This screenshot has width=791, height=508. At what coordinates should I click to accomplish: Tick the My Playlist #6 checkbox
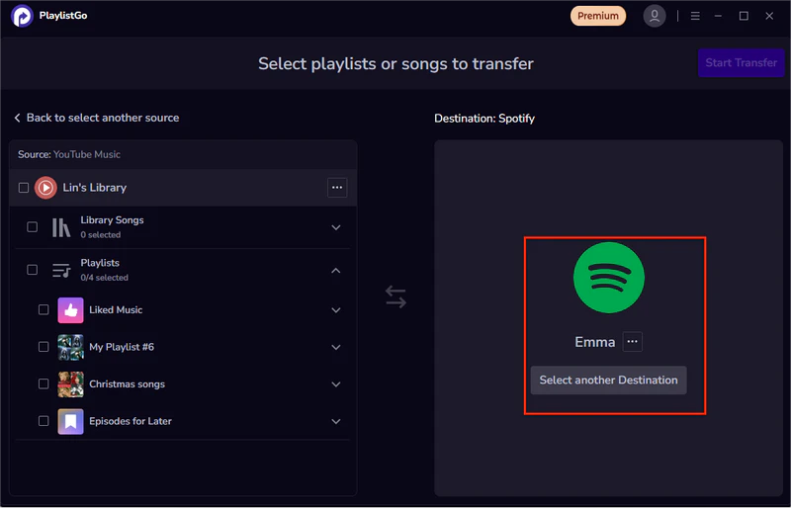point(44,347)
